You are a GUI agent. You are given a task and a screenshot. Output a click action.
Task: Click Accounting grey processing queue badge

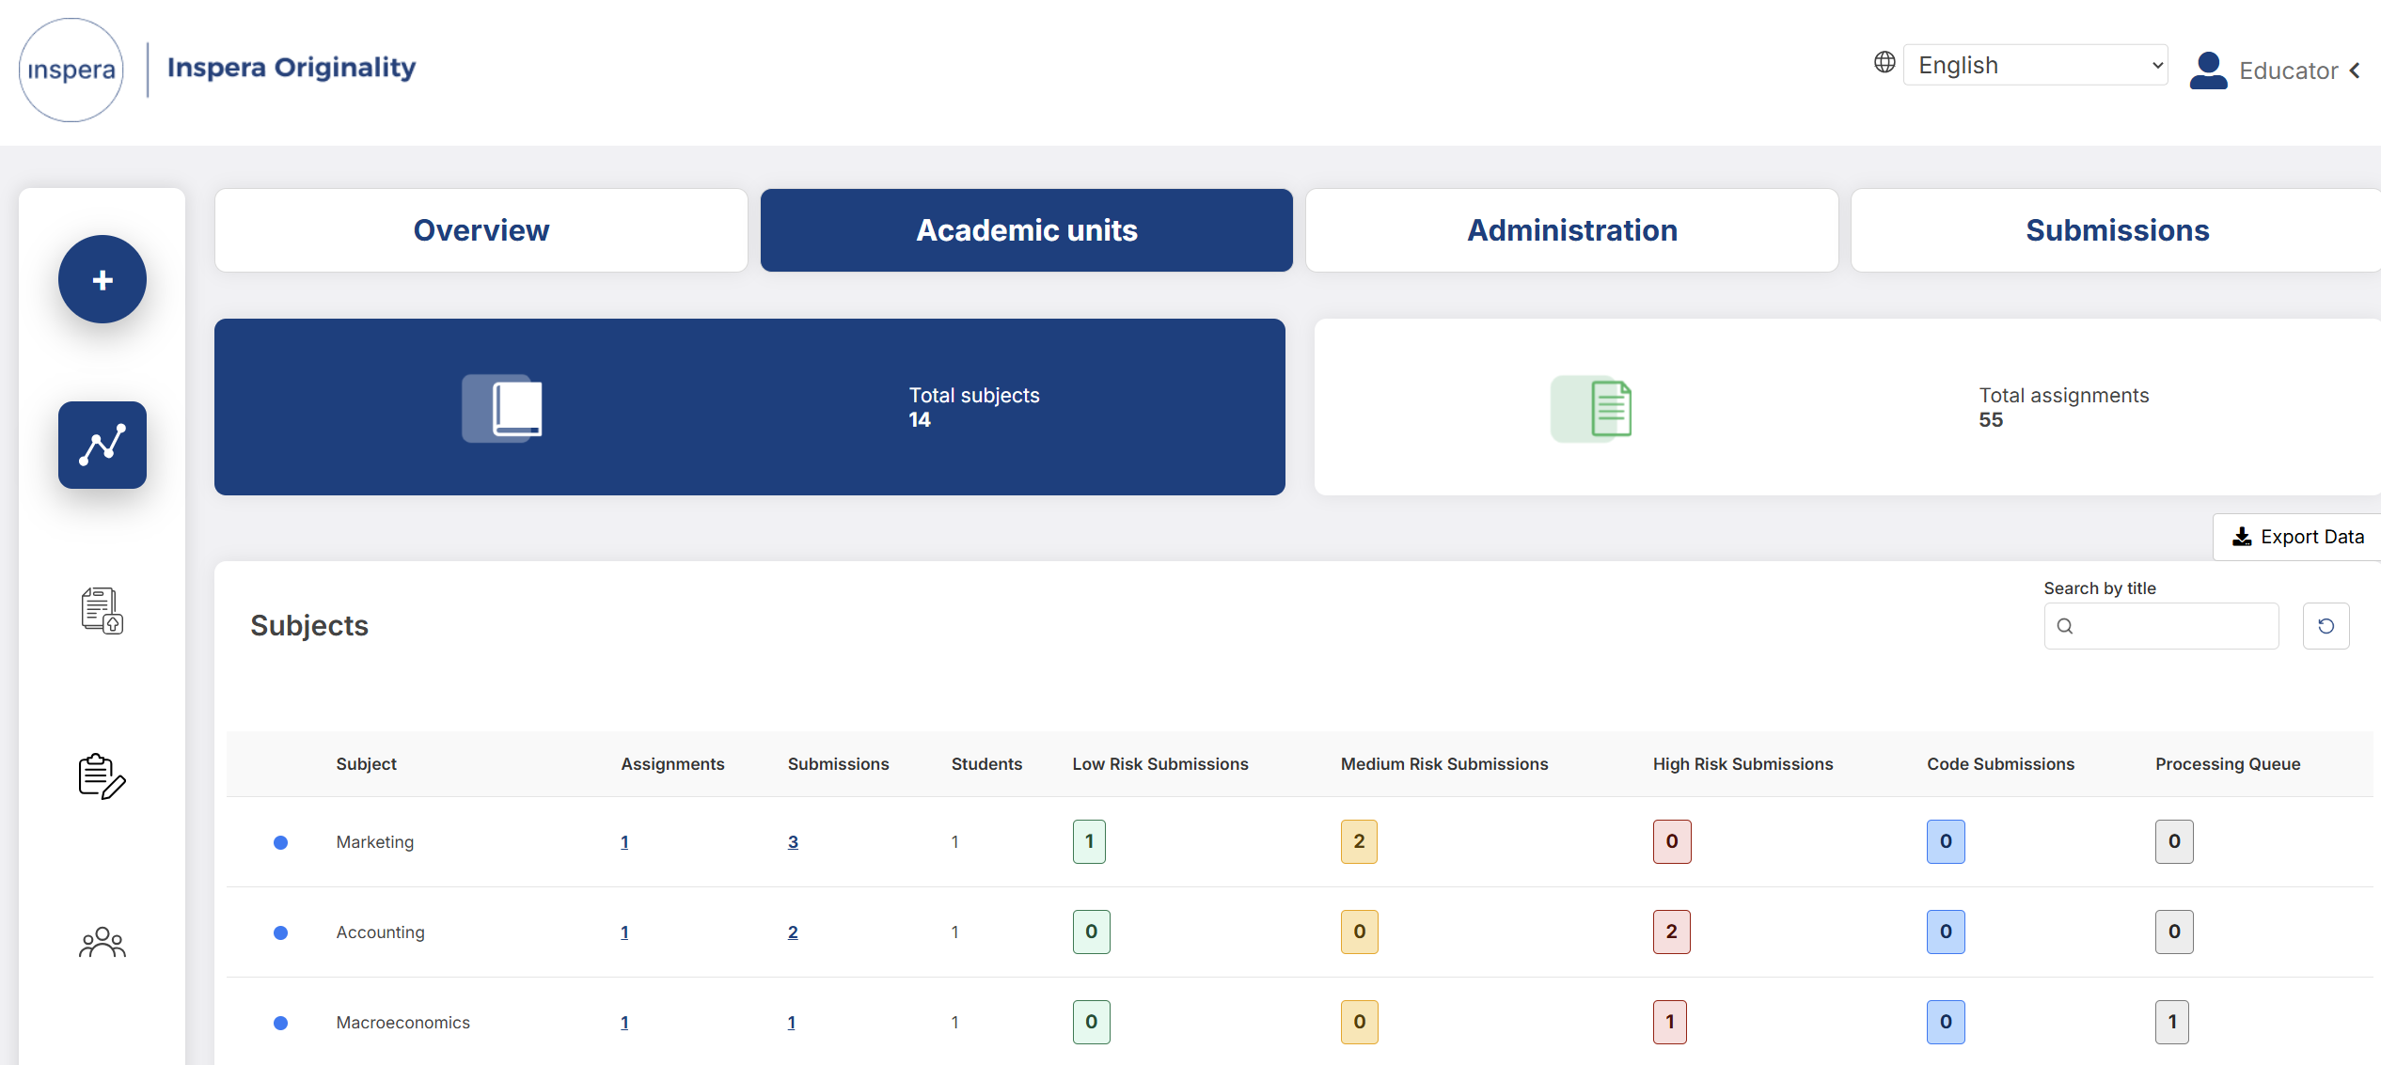tap(2174, 932)
